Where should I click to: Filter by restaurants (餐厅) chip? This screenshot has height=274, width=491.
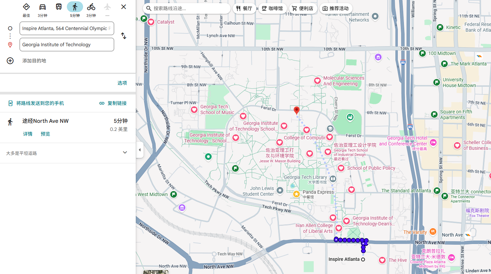(244, 8)
